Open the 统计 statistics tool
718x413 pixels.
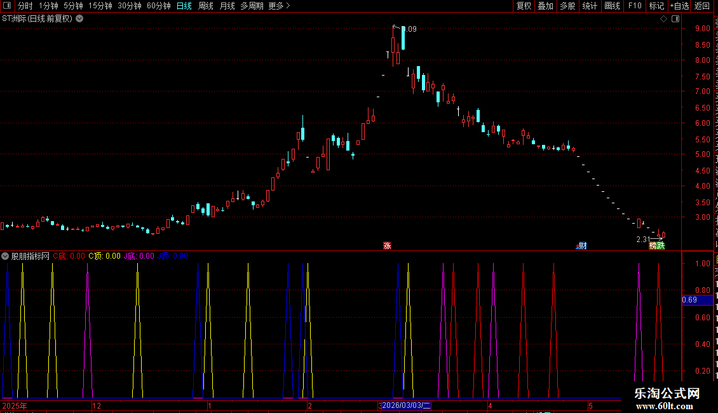tap(590, 6)
